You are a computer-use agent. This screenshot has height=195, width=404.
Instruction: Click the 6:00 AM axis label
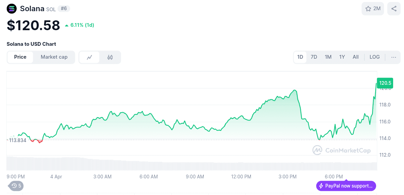pos(149,177)
